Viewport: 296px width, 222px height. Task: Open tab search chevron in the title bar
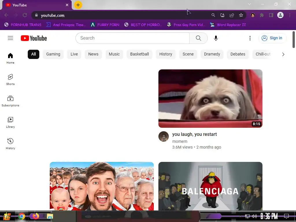pos(249,4)
